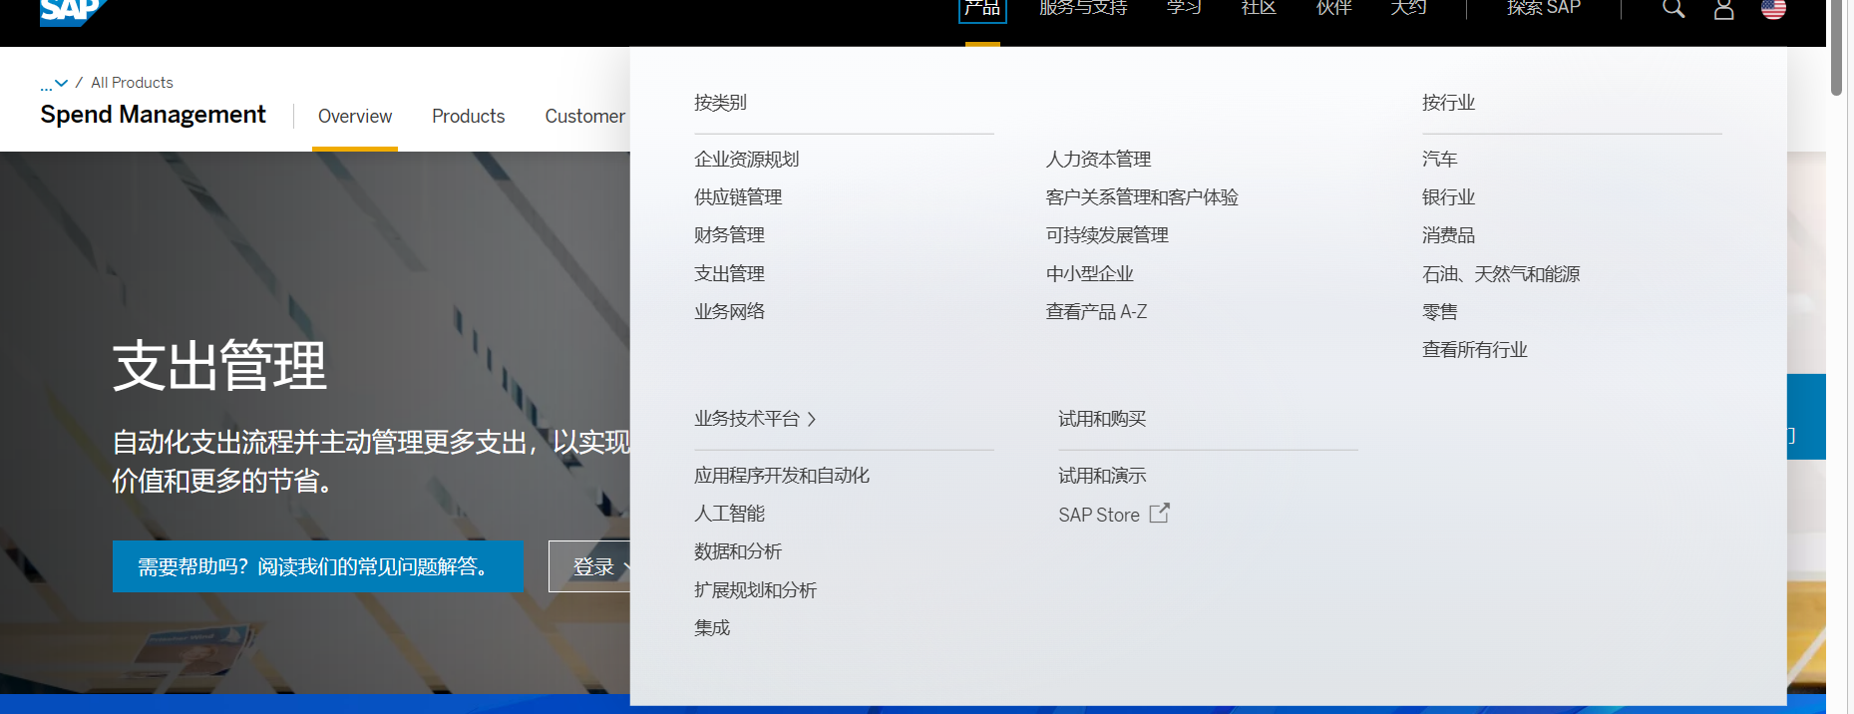Screen dimensions: 1854x714
Task: Open the 产品 menu in top bar
Action: (982, 8)
